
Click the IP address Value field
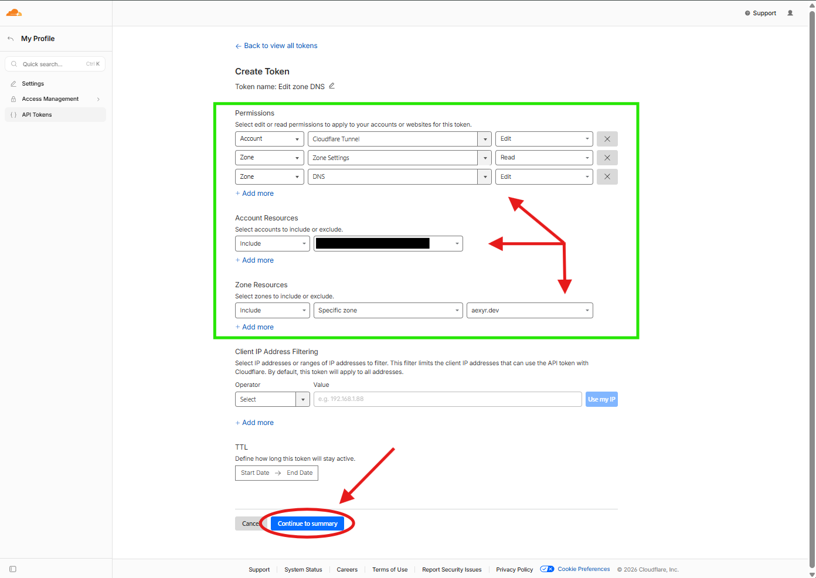[x=448, y=399]
